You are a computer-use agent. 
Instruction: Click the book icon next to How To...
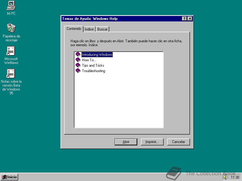coord(78,60)
